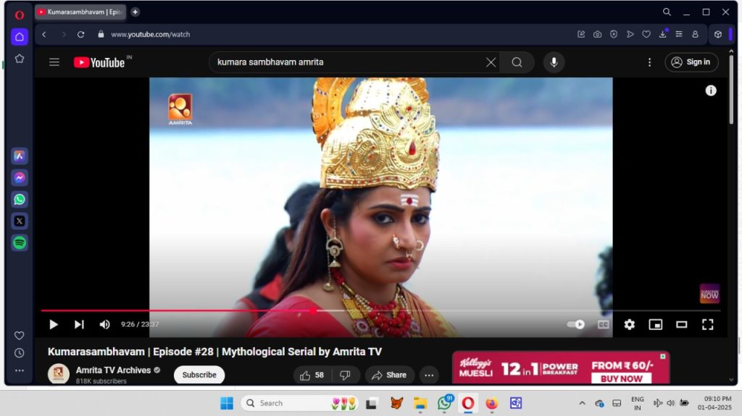
Task: Clear the YouTube search text
Action: [x=491, y=62]
